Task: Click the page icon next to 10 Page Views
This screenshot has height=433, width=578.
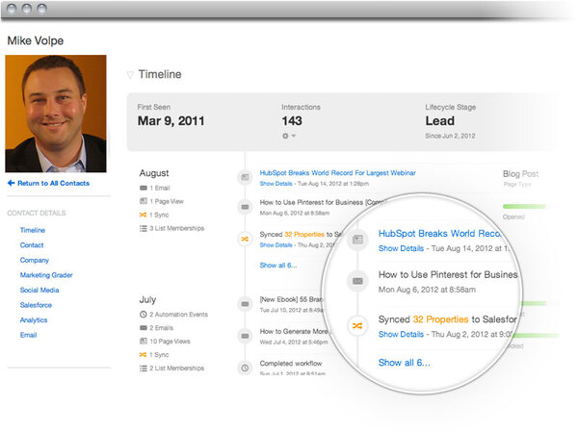Action: (144, 342)
